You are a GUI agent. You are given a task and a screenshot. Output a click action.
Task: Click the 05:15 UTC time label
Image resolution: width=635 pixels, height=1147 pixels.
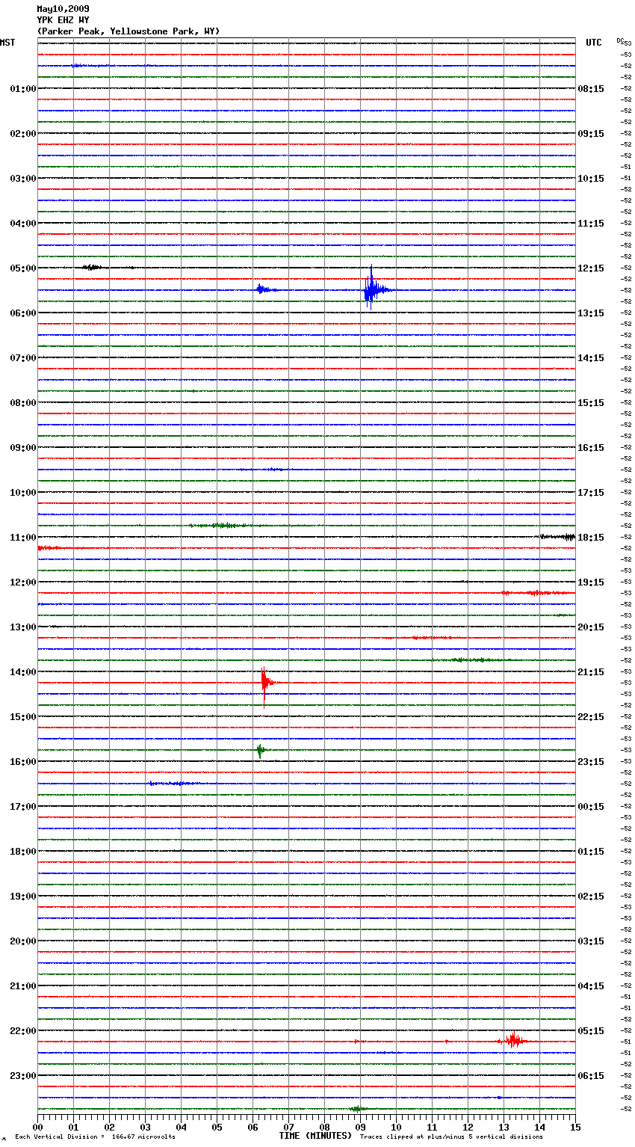point(591,1031)
